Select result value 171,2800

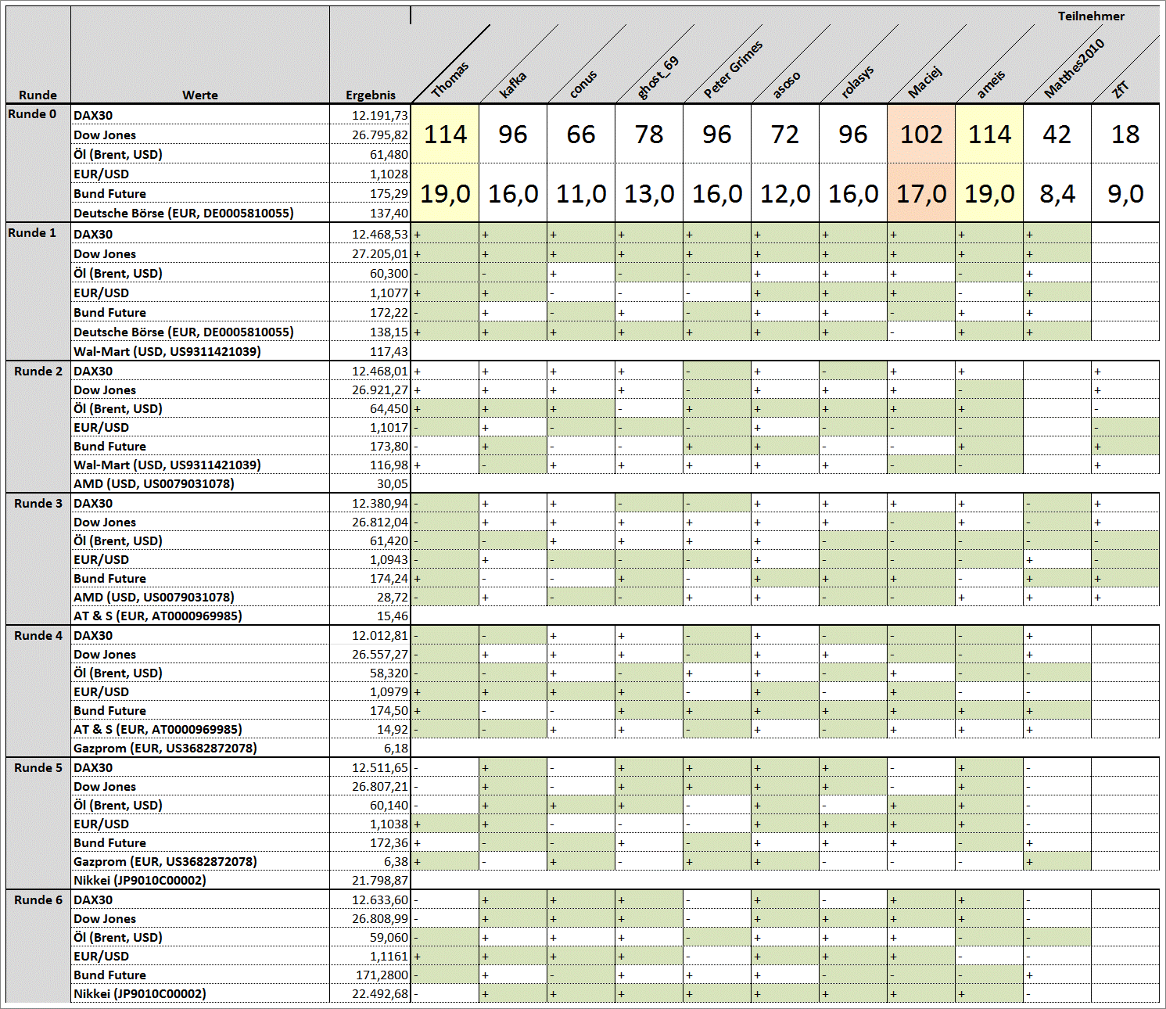[x=382, y=975]
